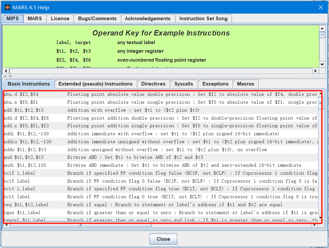Select the beq $t1,$t2,label row
This screenshot has width=329, height=248.
[161, 205]
